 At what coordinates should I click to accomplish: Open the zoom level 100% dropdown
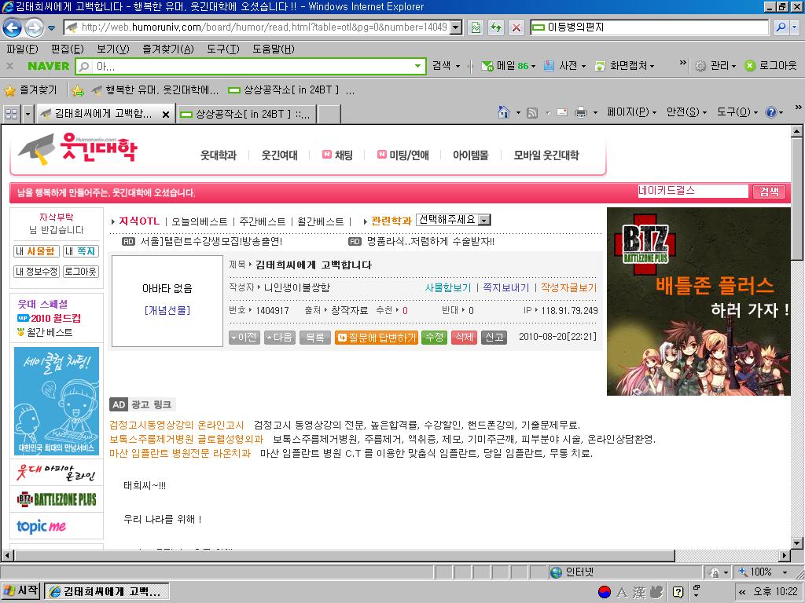[785, 572]
